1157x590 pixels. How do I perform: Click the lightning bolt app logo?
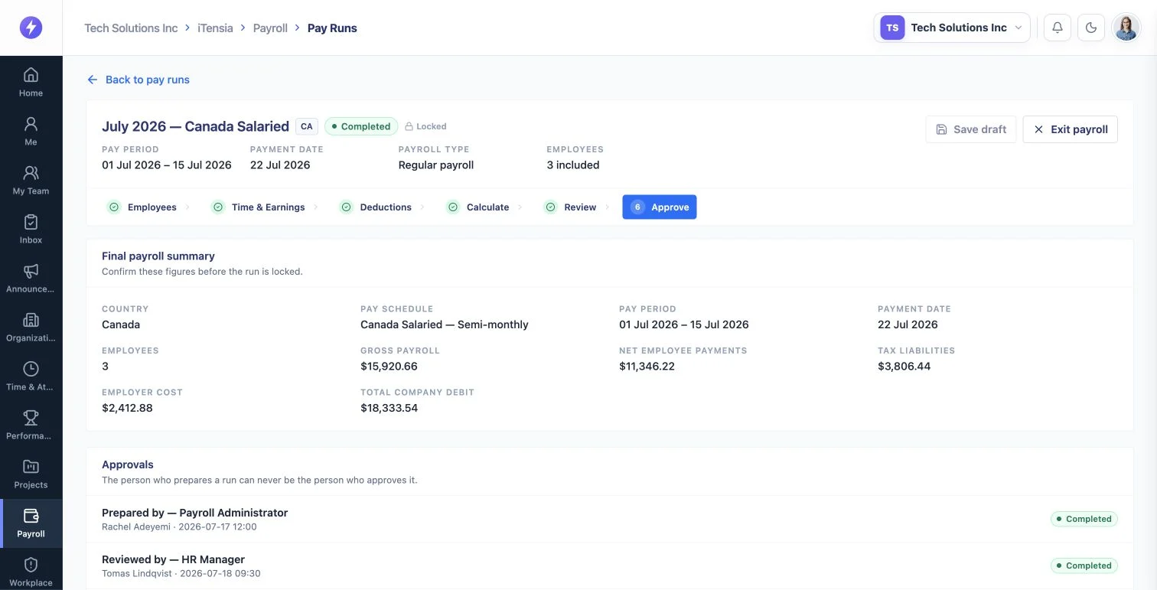(31, 28)
